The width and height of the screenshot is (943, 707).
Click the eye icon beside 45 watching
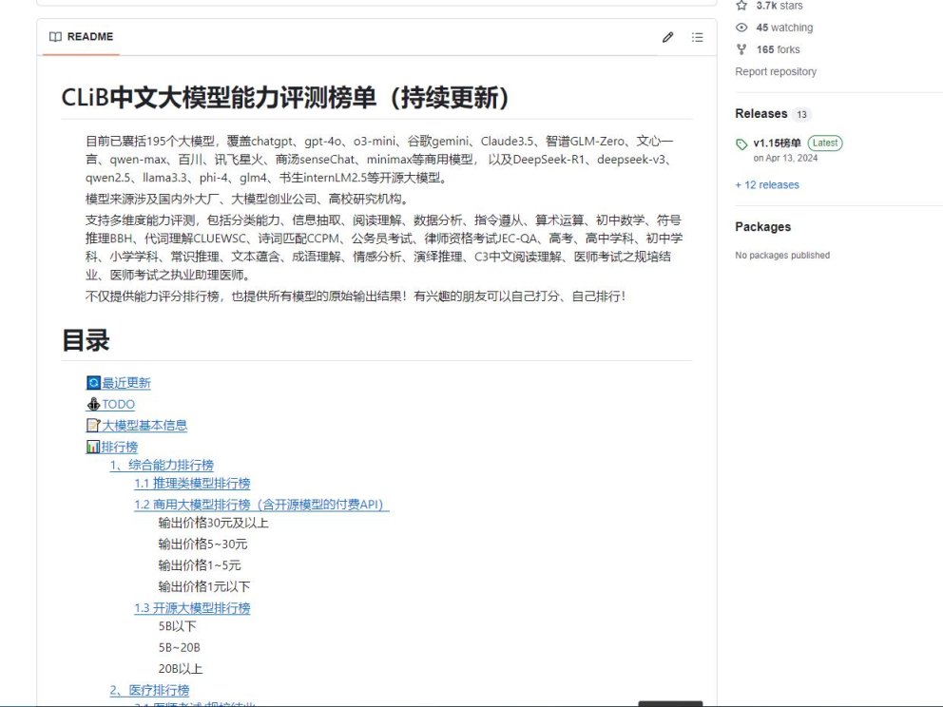coord(741,28)
